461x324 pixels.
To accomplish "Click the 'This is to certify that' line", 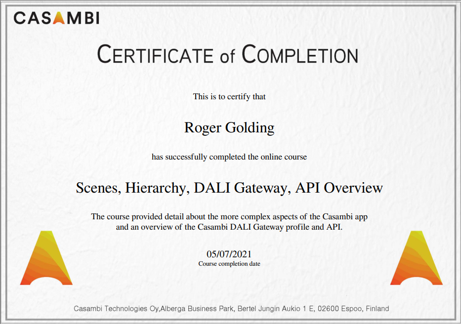I will (x=229, y=97).
